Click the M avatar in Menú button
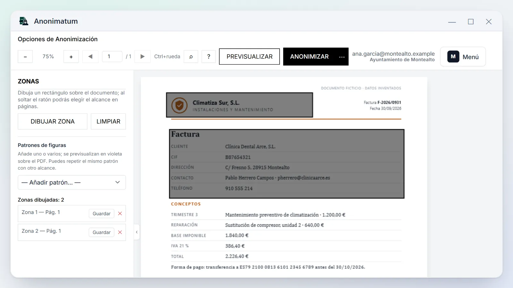Image resolution: width=513 pixels, height=288 pixels. pos(453,57)
